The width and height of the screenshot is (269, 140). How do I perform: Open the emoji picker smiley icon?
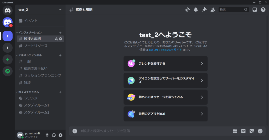point(260,131)
